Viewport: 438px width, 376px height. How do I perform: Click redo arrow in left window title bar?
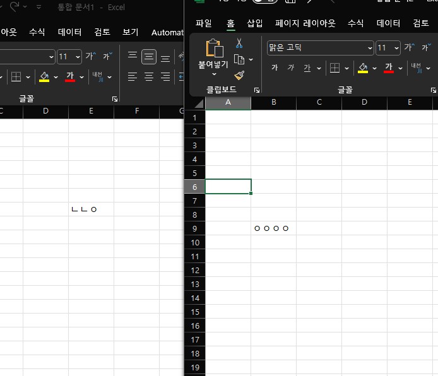click(14, 6)
